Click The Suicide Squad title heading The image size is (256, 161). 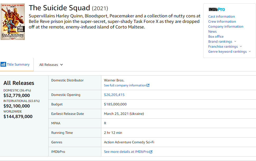59,8
